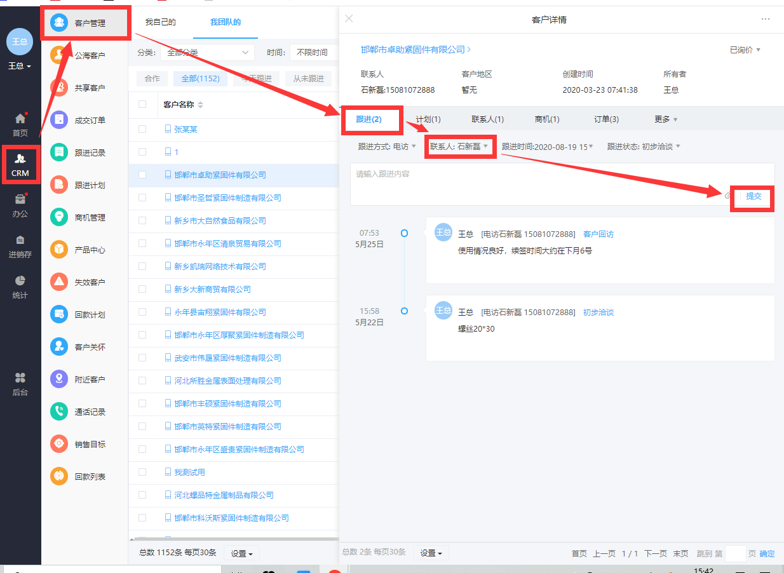
Task: Check the box for 邯郸市圣哲紧固件制造有限公司
Action: click(142, 198)
